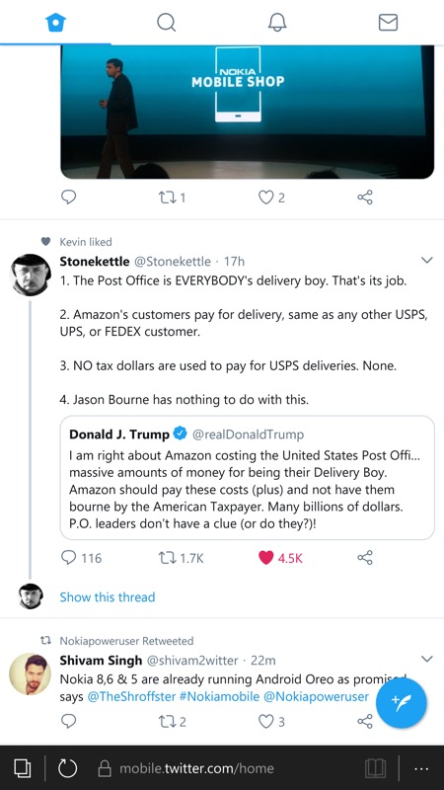The image size is (444, 790).
Task: Unlike the Stonekettle tweet with 4.5K likes
Action: pyautogui.click(x=280, y=558)
